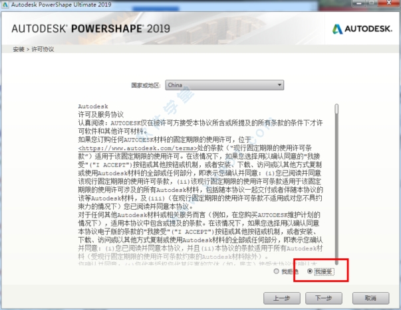The height and width of the screenshot is (310, 401).
Task: Click the 许可协议 breadcrumb text
Action: [43, 49]
